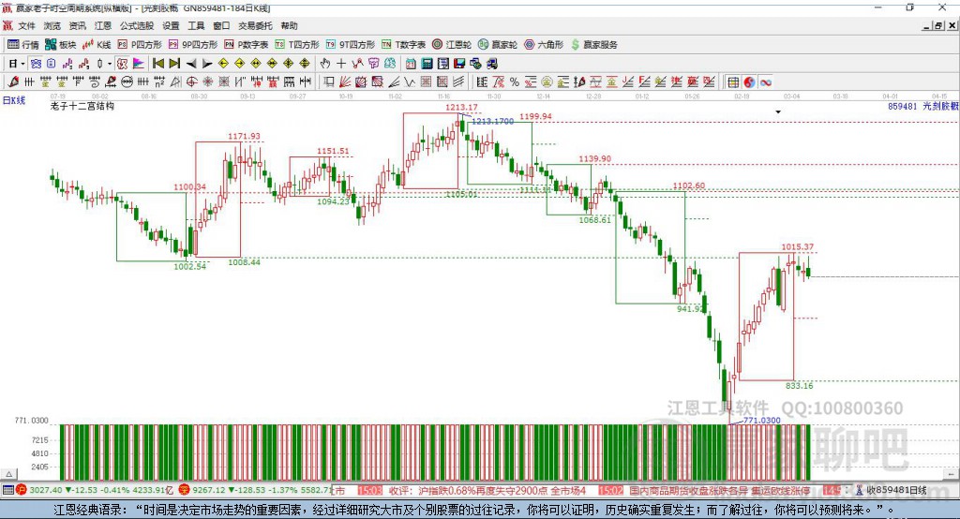Click the status bar table icon
Image resolution: width=960 pixels, height=519 pixels.
tap(7, 490)
